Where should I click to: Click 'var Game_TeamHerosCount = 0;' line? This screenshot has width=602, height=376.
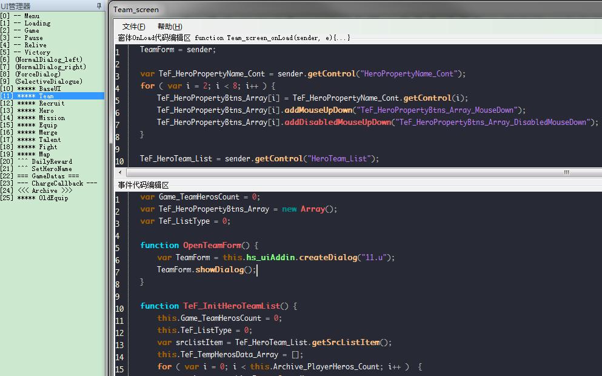200,197
